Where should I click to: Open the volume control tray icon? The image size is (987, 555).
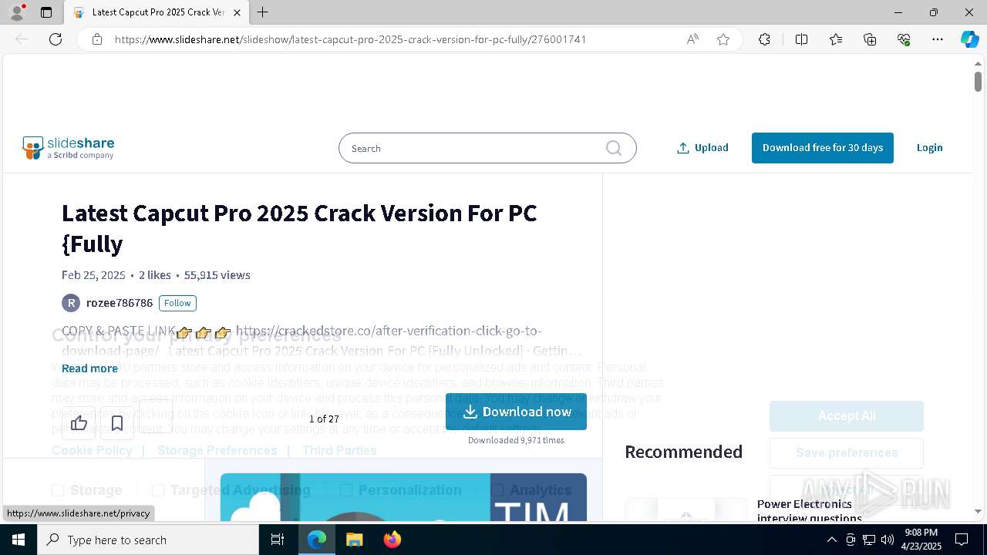[888, 540]
